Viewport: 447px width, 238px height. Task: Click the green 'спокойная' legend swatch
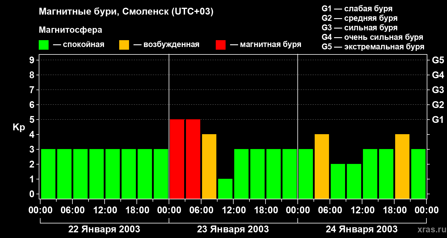coord(44,45)
